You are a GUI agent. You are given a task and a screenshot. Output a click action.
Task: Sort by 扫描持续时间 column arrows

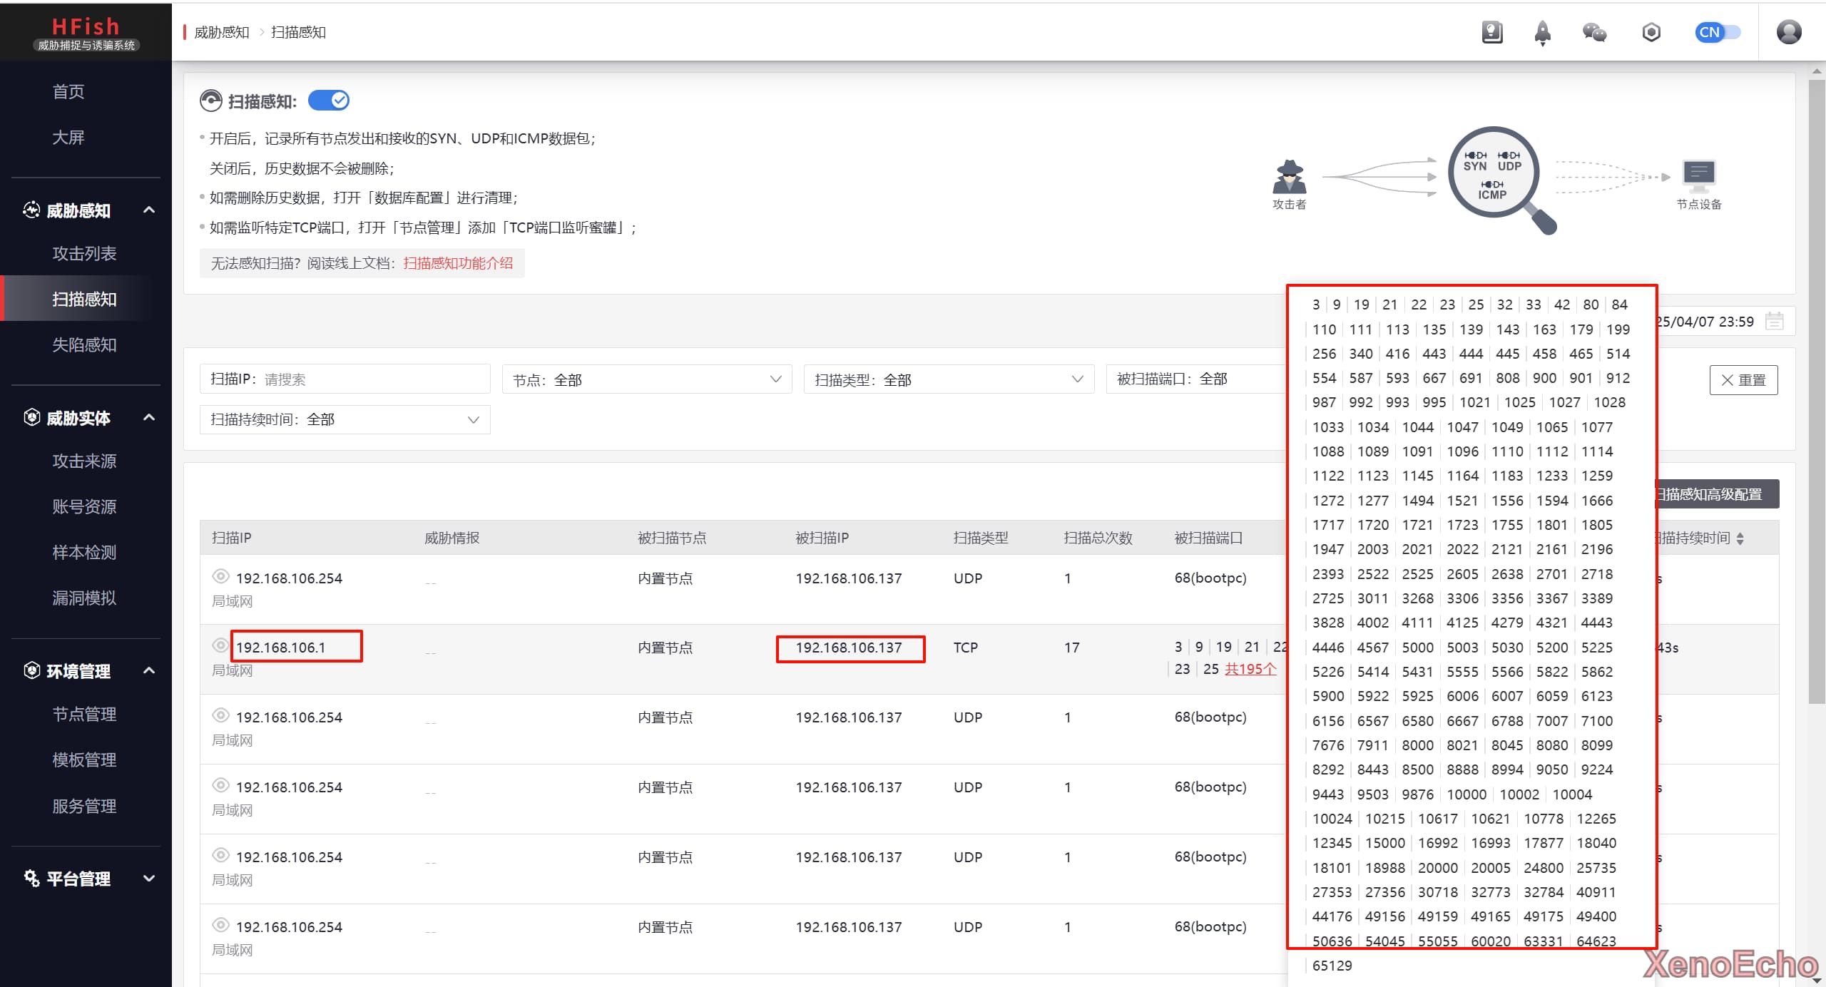1740,538
